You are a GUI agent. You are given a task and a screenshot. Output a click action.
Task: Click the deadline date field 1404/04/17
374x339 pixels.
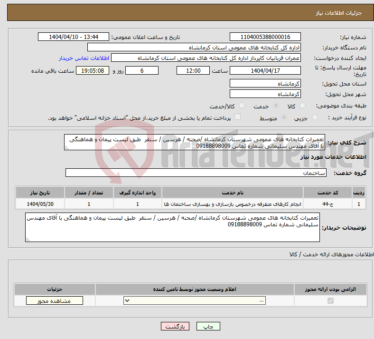pyautogui.click(x=265, y=70)
